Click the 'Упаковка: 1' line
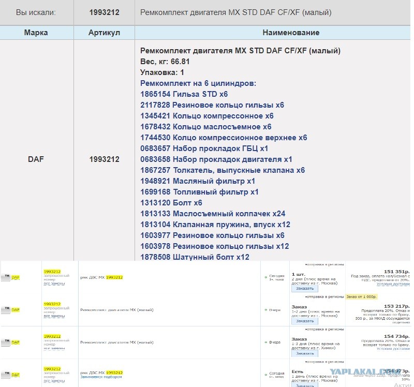414x387 pixels. [x=162, y=72]
